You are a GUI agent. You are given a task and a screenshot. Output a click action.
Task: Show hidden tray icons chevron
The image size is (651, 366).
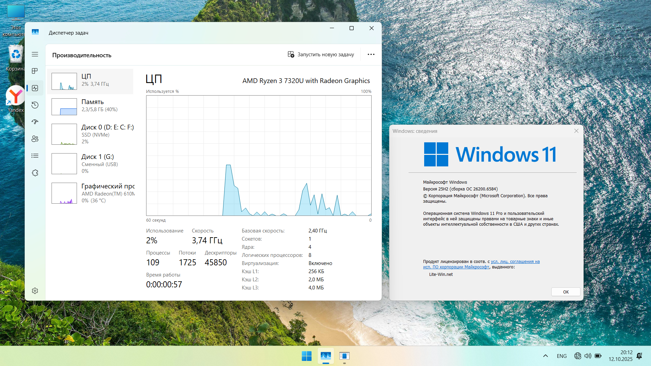[x=546, y=356]
